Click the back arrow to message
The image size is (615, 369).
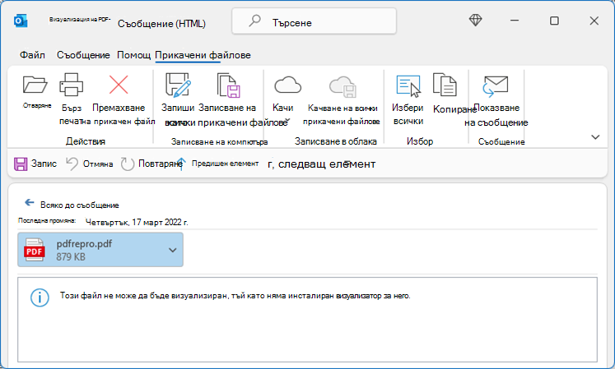(x=30, y=202)
